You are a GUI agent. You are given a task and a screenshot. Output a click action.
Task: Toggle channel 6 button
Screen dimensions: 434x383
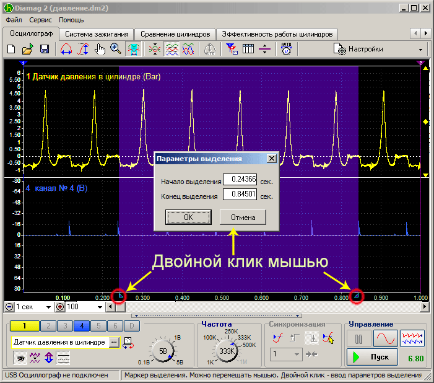pyautogui.click(x=115, y=326)
